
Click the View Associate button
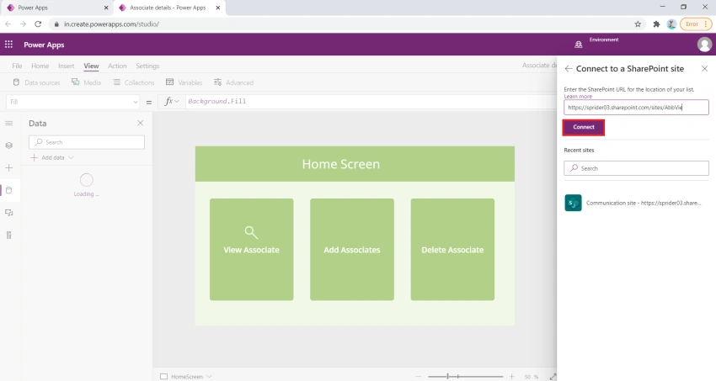pos(251,249)
